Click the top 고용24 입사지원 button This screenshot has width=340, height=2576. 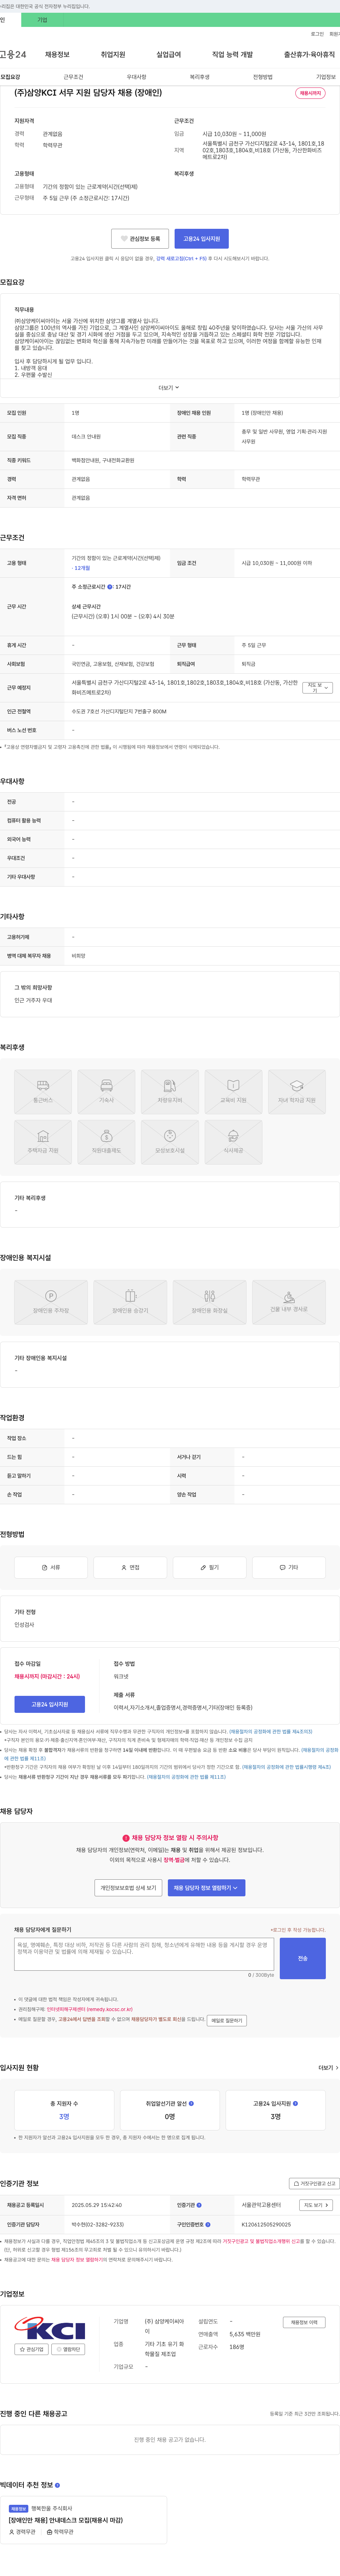(201, 239)
